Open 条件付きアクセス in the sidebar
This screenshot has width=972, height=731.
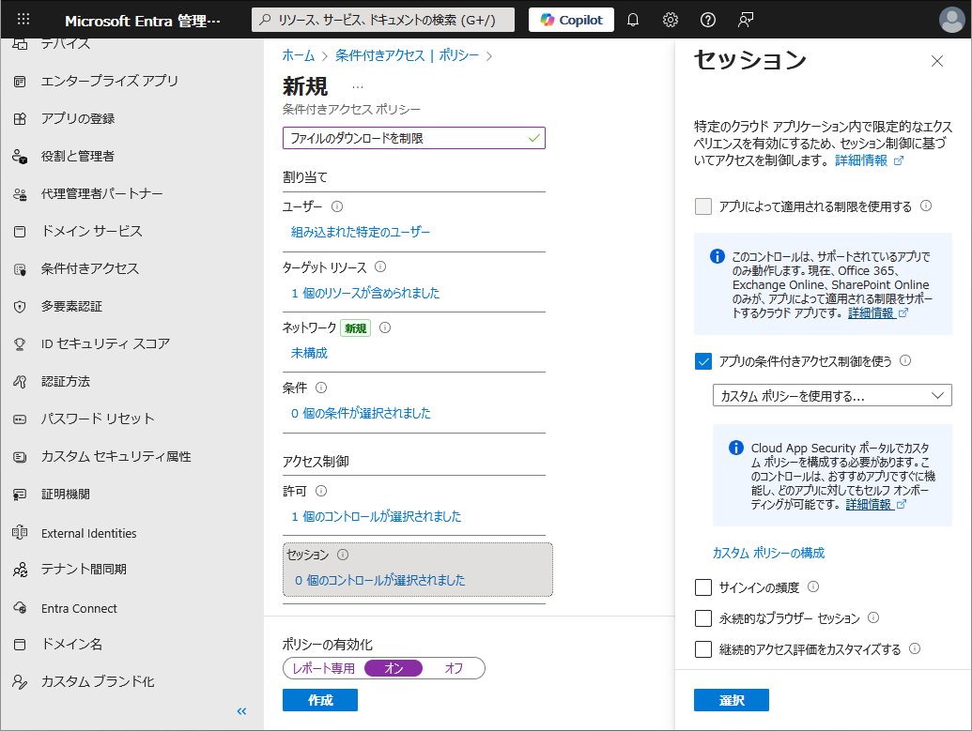pyautogui.click(x=90, y=269)
